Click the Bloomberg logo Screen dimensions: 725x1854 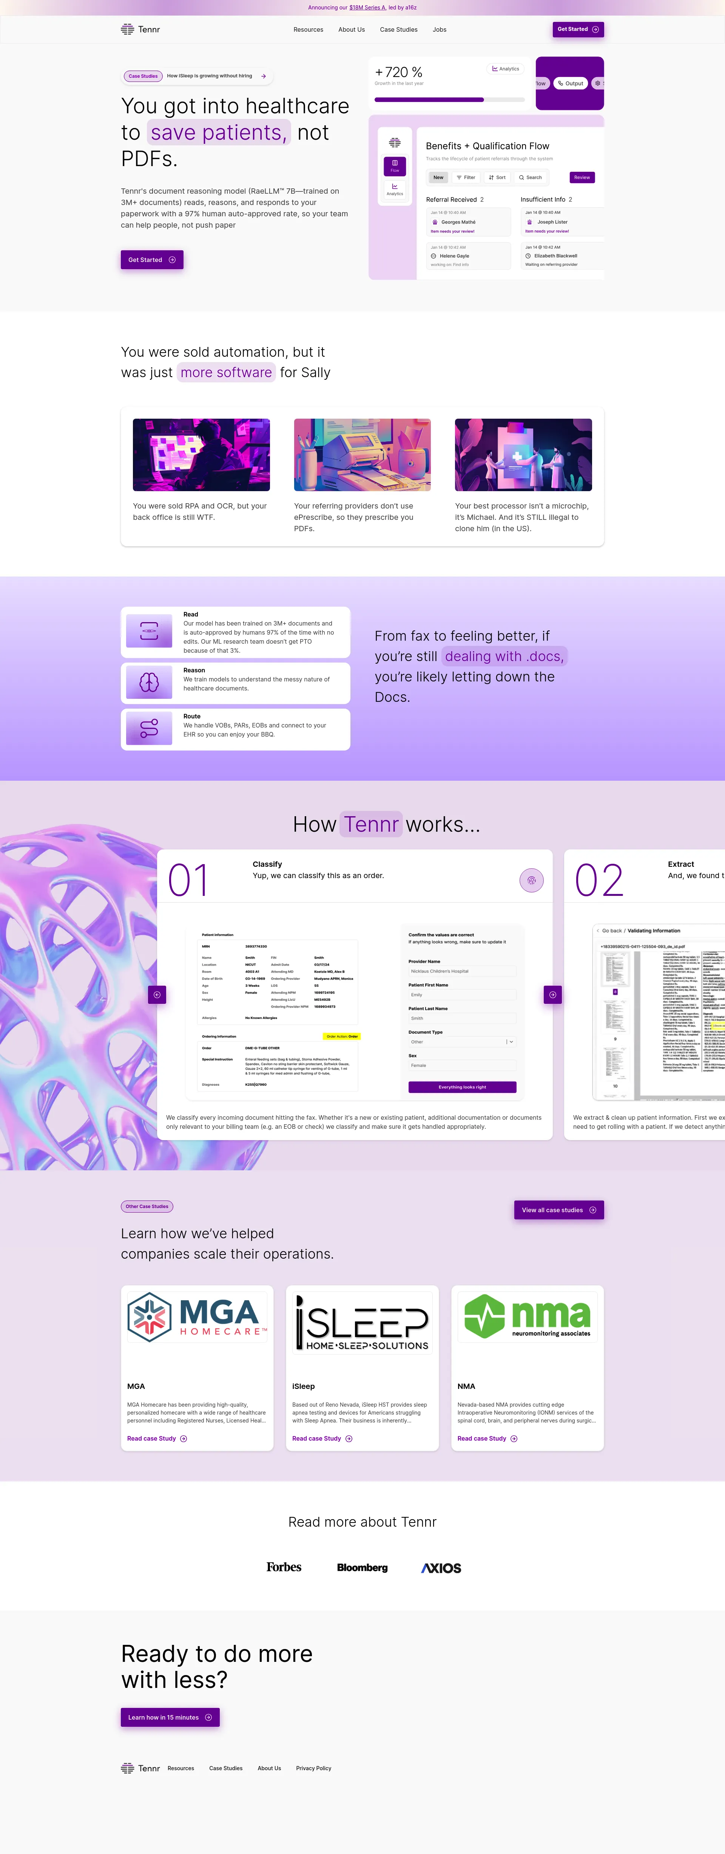coord(362,1567)
